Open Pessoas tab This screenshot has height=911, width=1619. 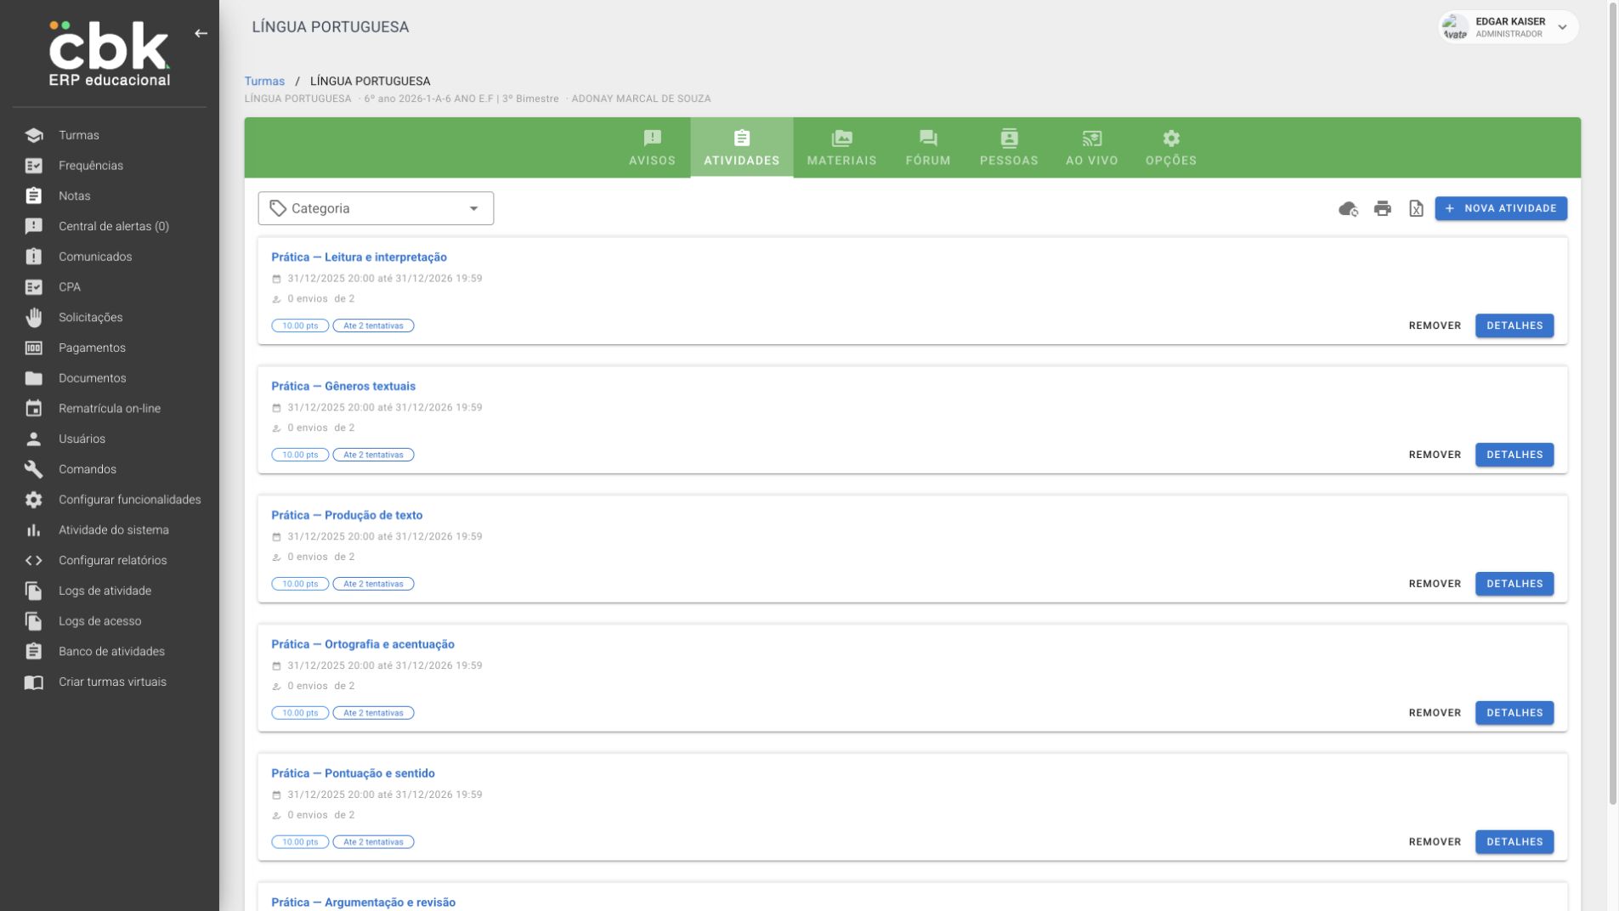[x=1009, y=148]
